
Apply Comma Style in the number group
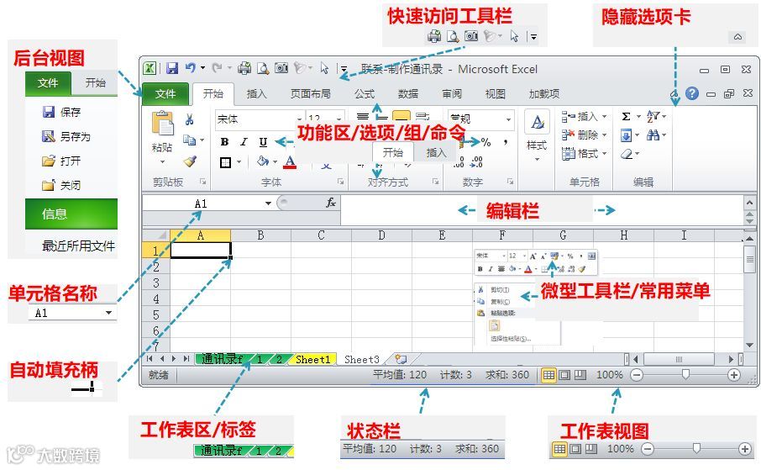[x=506, y=141]
